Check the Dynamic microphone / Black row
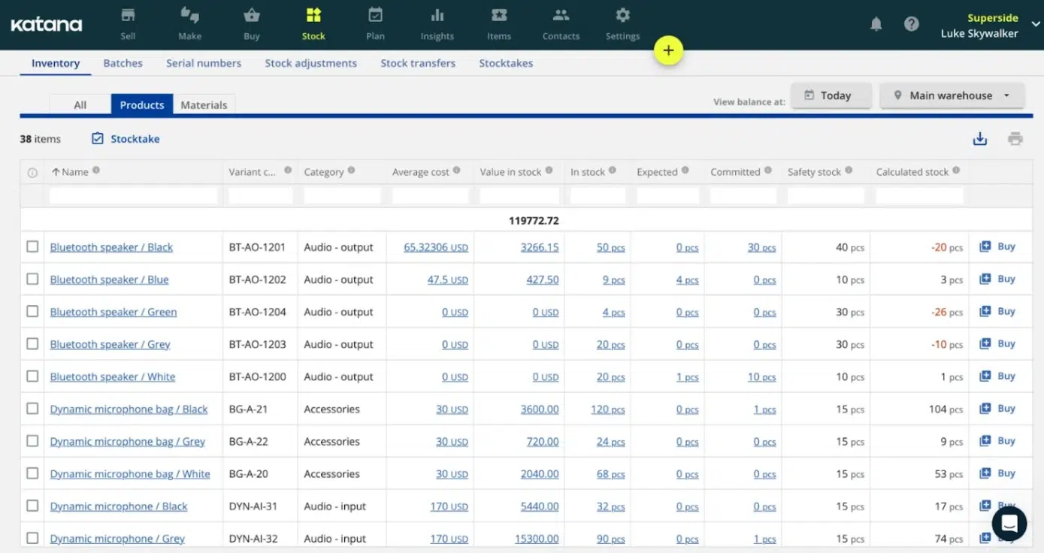This screenshot has height=553, width=1044. pyautogui.click(x=32, y=505)
